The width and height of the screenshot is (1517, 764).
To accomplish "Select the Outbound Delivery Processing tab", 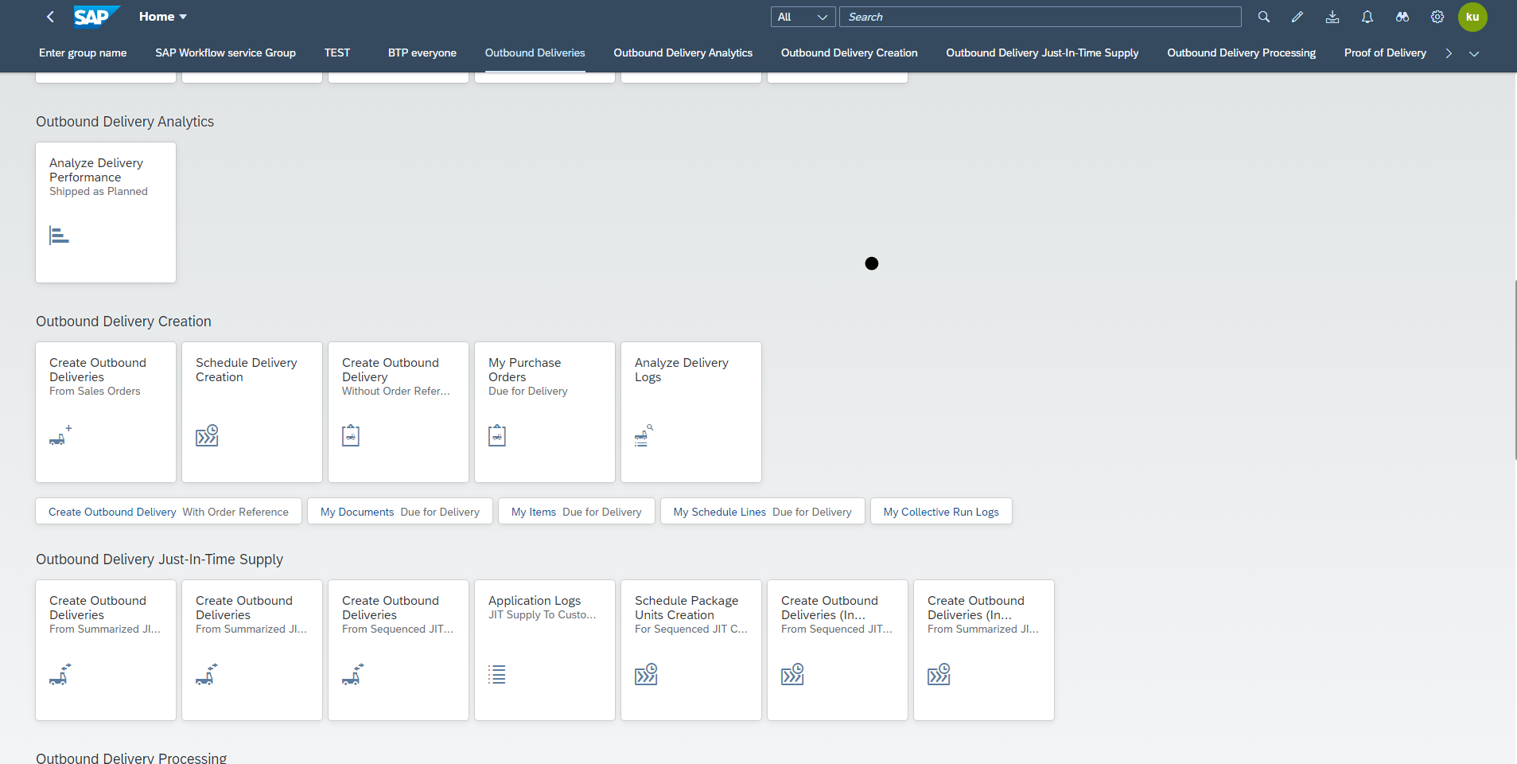I will [1241, 53].
